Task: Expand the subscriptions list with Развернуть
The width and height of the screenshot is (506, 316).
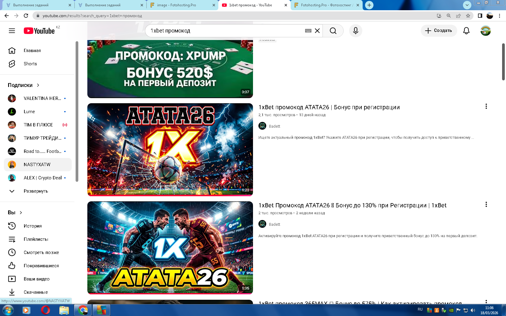Action: [x=38, y=191]
